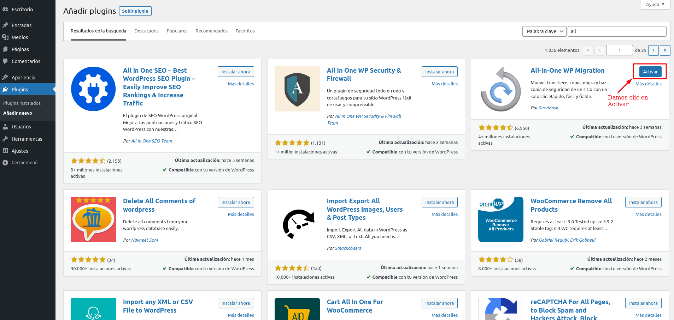Open the WooCommerce Remove All Products title

tap(571, 205)
